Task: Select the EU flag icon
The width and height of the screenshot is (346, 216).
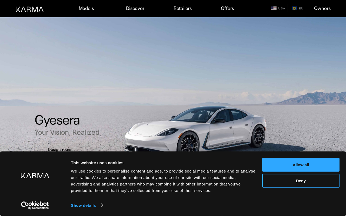Action: coord(294,8)
